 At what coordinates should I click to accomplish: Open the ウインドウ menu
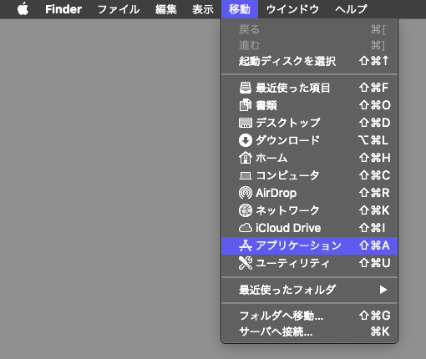(x=292, y=9)
